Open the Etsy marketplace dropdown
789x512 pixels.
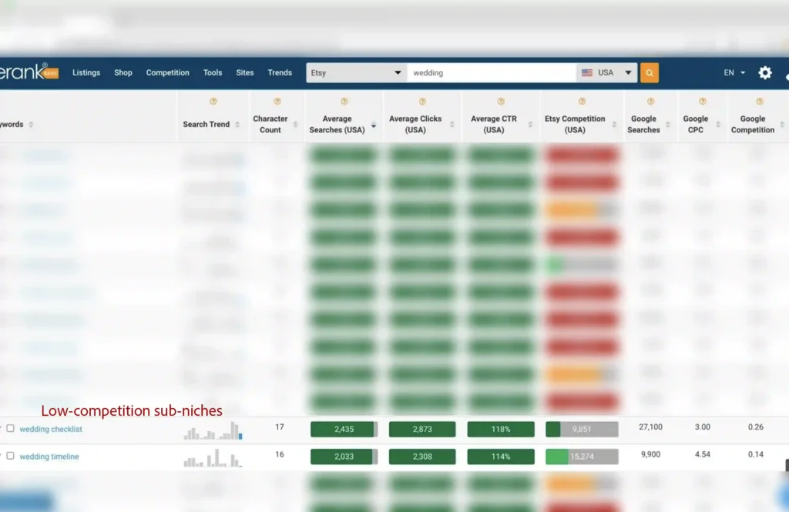tap(356, 73)
